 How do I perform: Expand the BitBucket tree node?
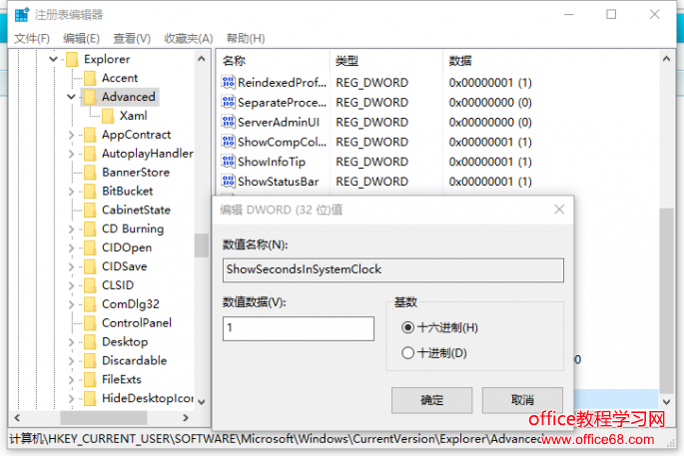click(71, 191)
